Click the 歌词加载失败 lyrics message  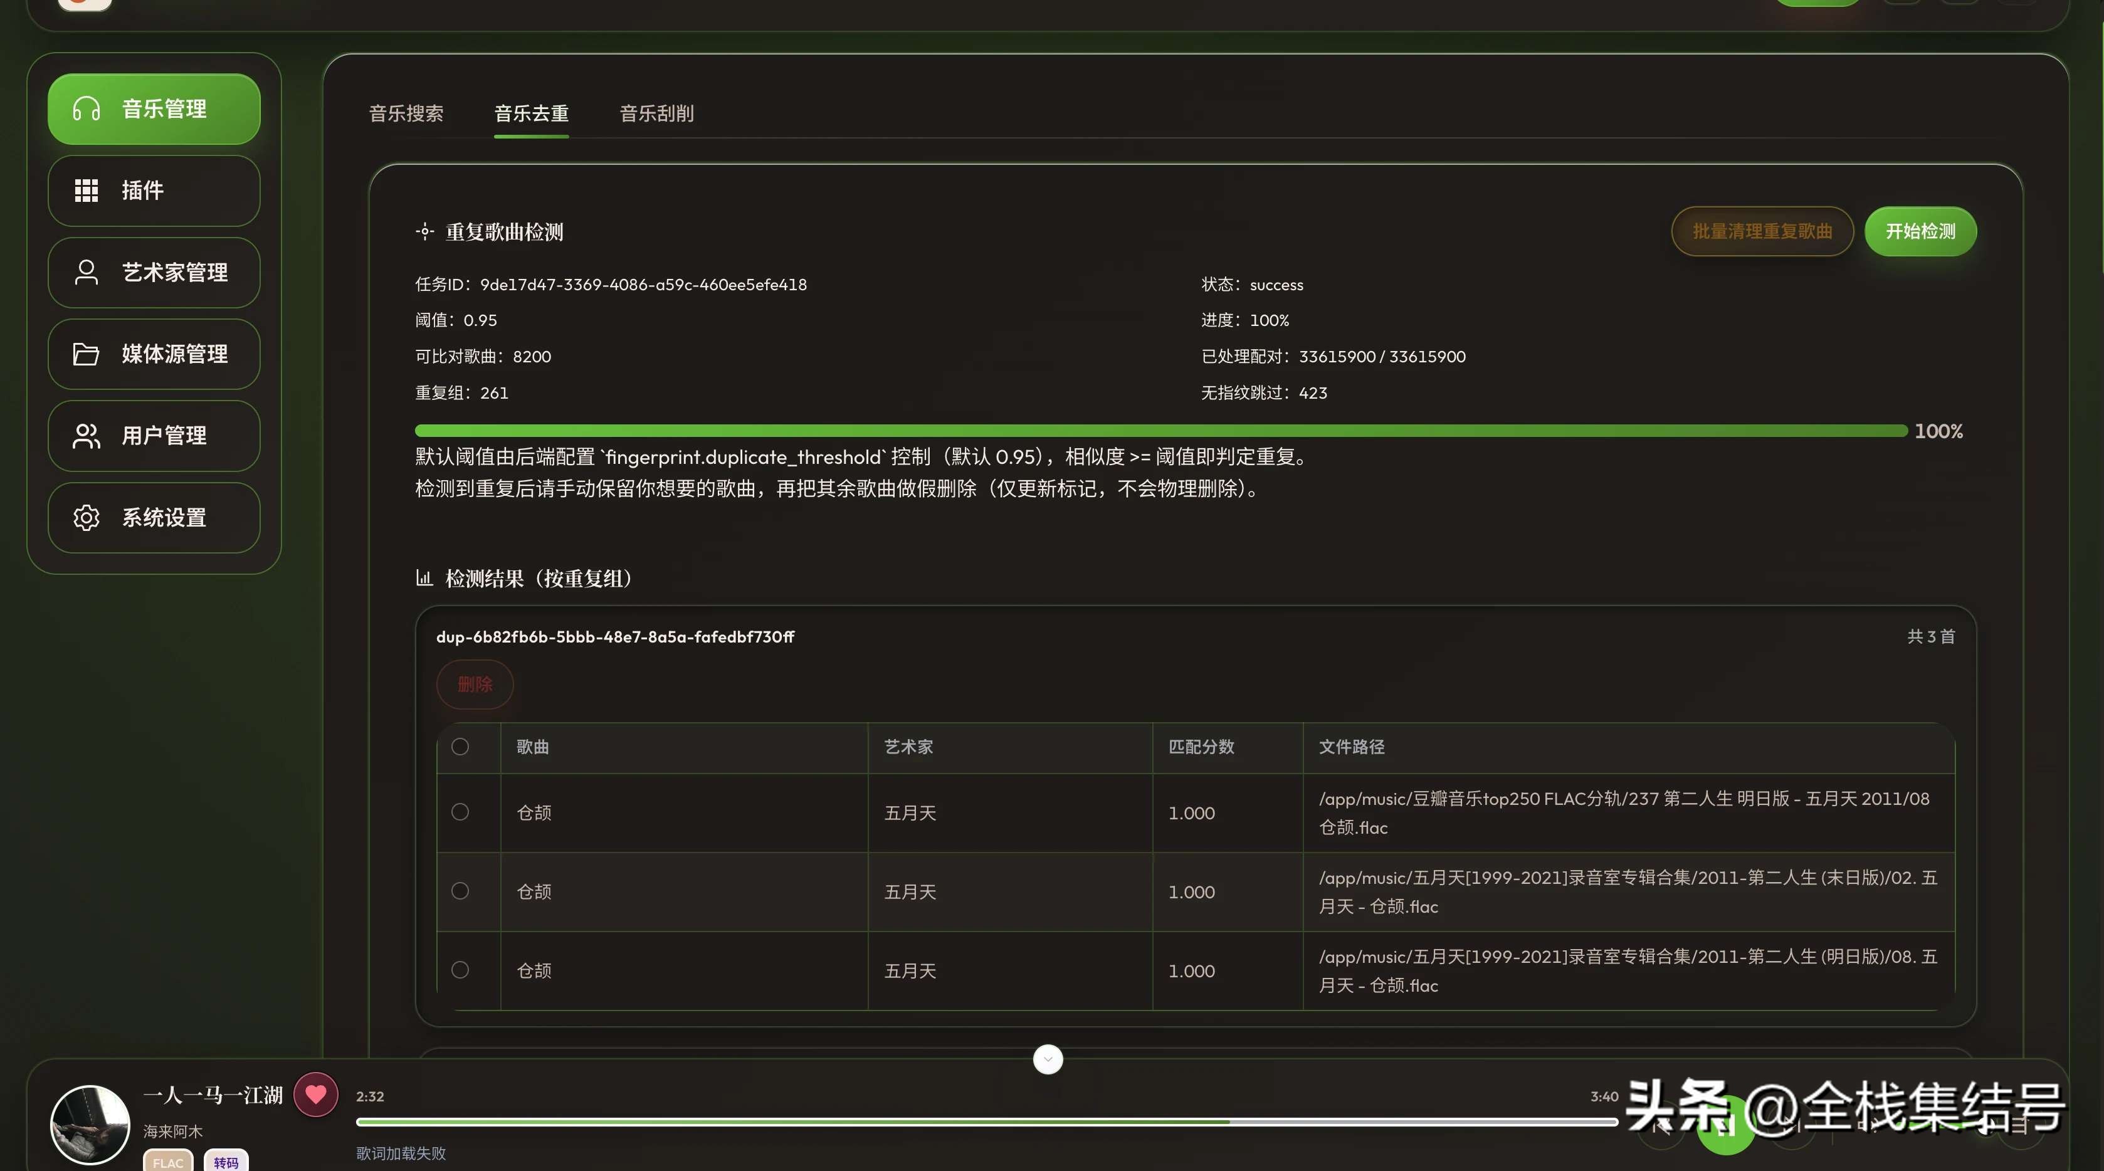click(401, 1153)
